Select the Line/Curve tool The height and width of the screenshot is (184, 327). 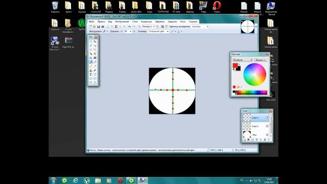pyautogui.click(x=95, y=75)
